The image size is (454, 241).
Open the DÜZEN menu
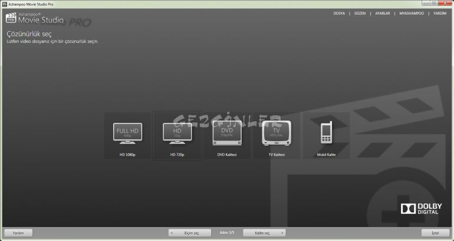(x=360, y=14)
